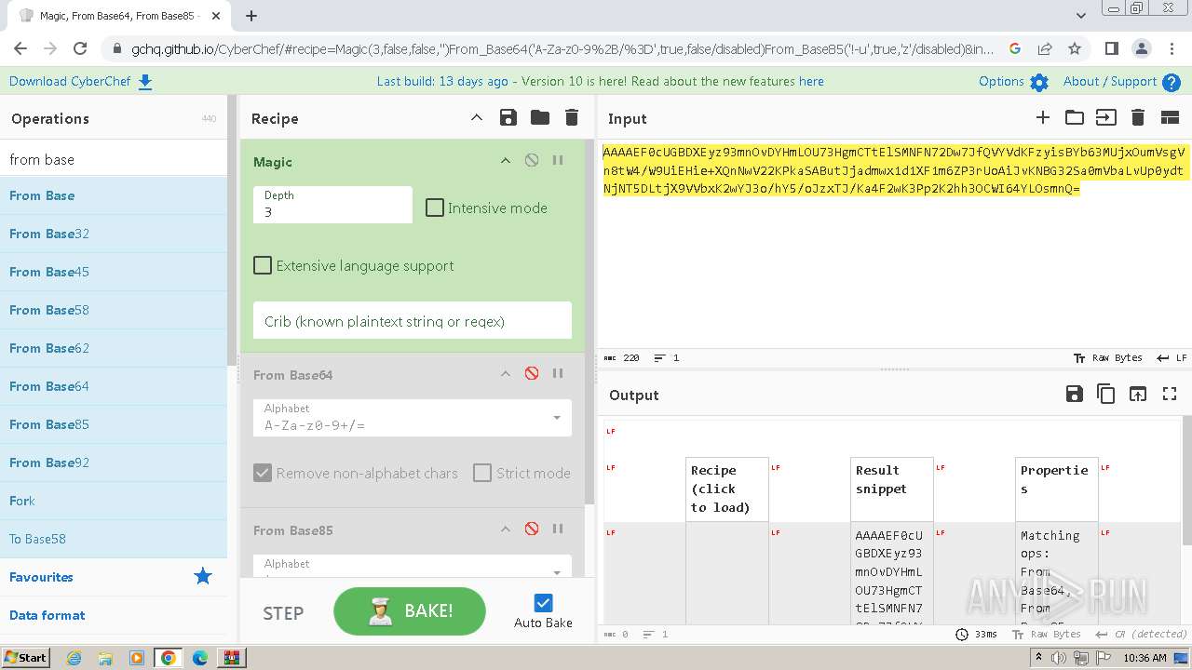Viewport: 1192px width, 670px height.
Task: Tick Extensive language support
Action: point(263,265)
